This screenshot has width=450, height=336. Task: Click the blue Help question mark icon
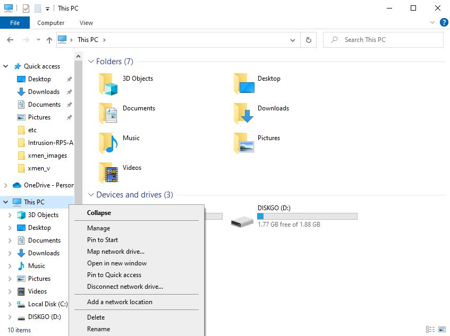(444, 23)
